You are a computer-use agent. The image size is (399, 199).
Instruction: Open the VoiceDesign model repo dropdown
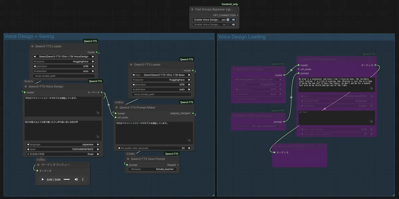click(x=64, y=57)
